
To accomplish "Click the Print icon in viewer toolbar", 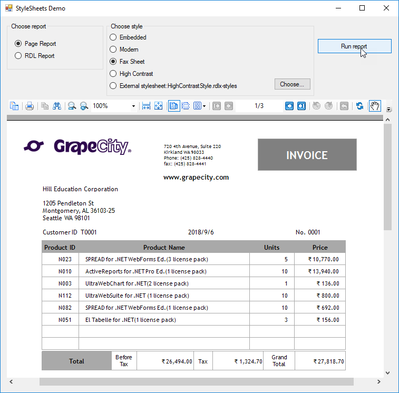I will 30,106.
